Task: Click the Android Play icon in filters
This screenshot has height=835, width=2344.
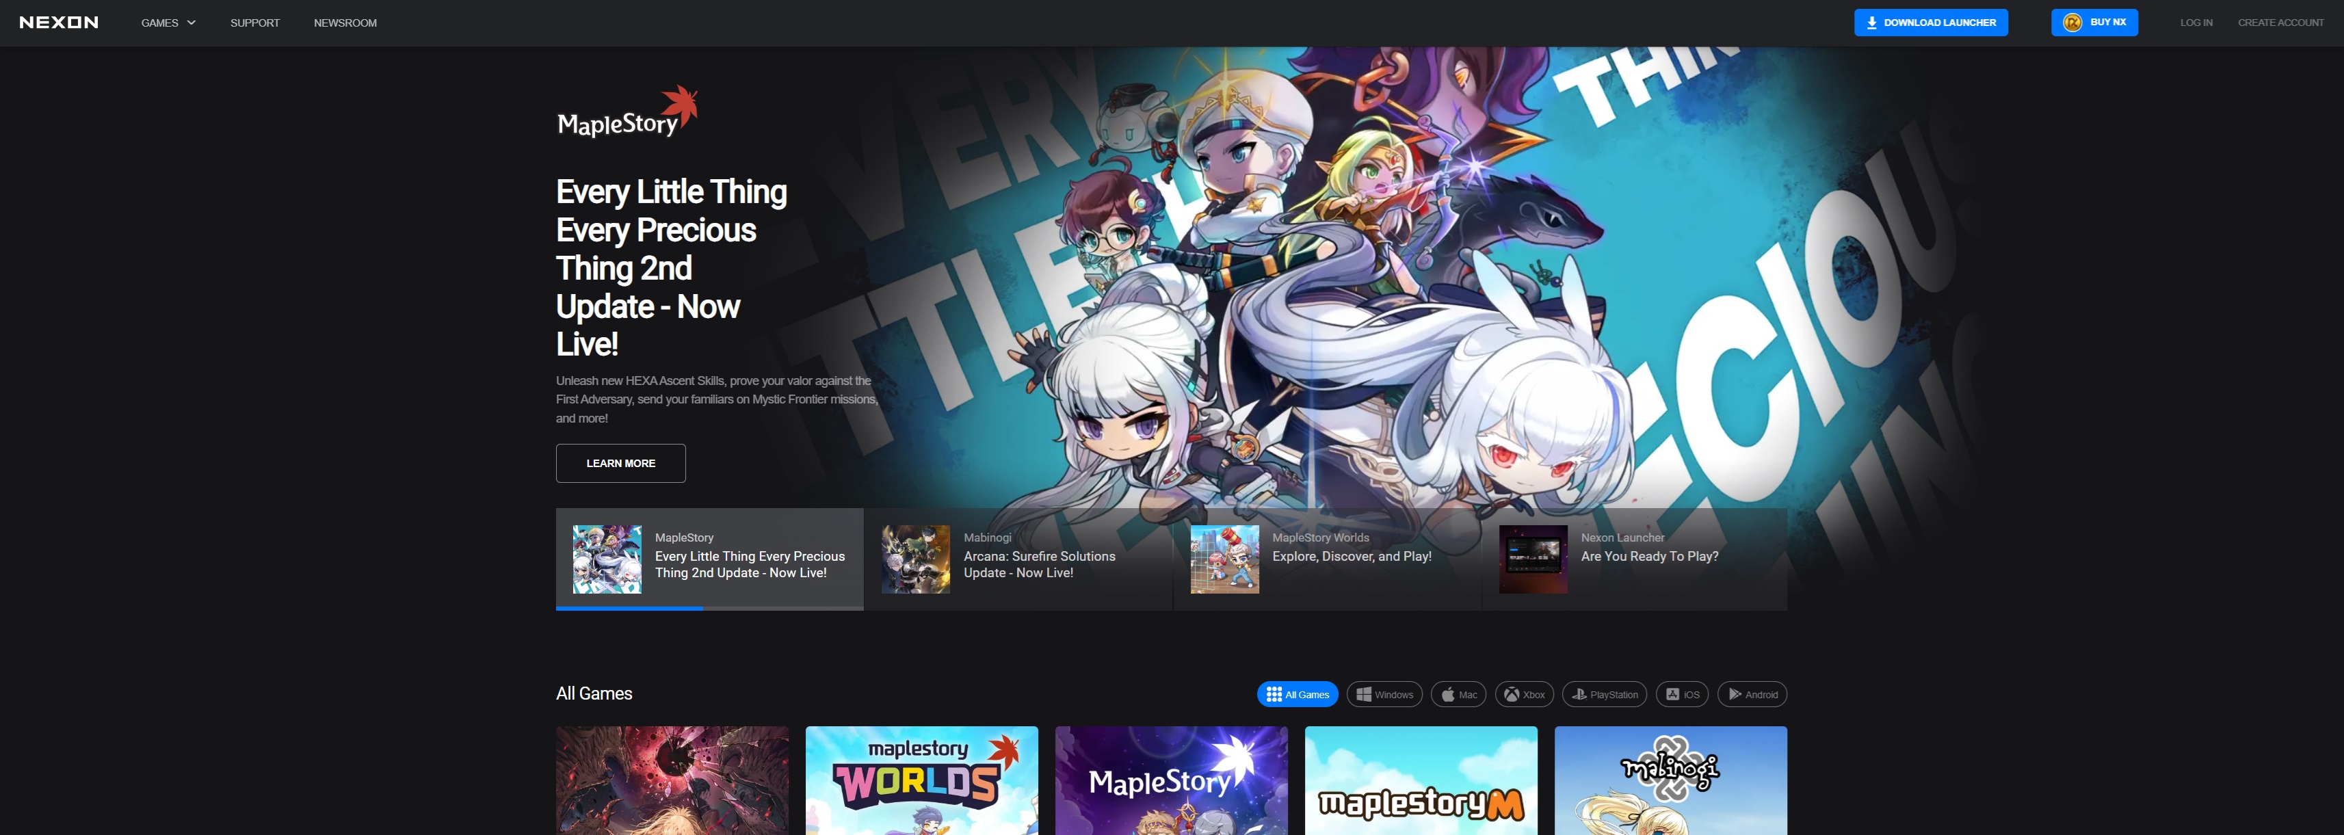Action: pos(1735,695)
